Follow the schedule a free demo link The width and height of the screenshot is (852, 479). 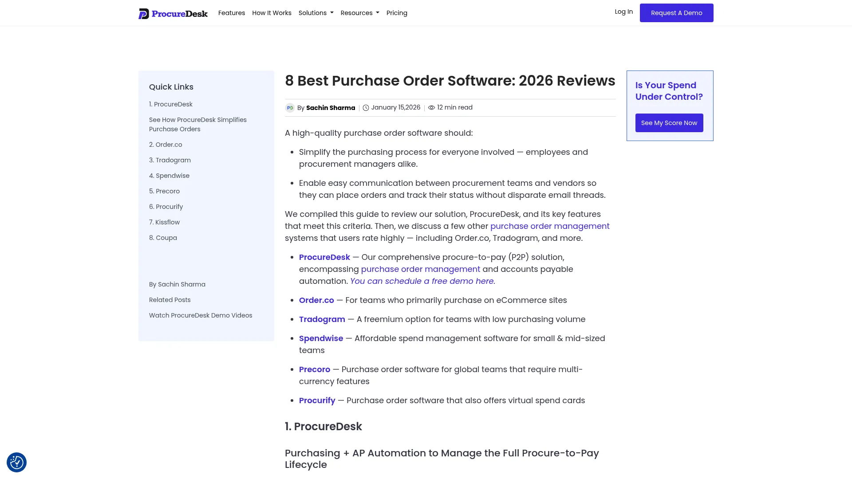click(422, 281)
